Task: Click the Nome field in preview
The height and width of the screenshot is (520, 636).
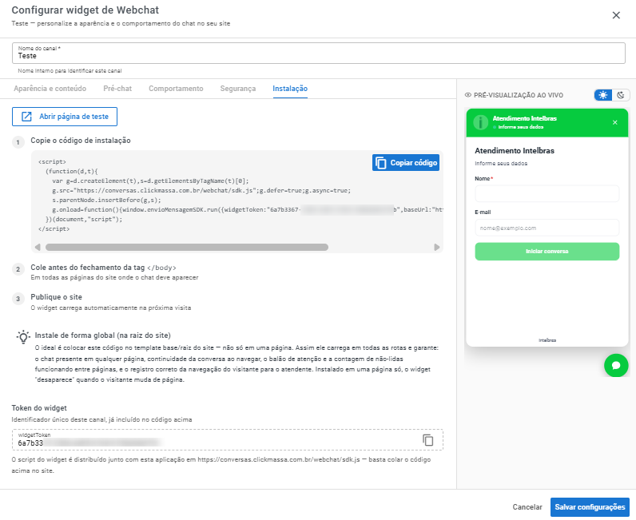Action: pos(547,193)
